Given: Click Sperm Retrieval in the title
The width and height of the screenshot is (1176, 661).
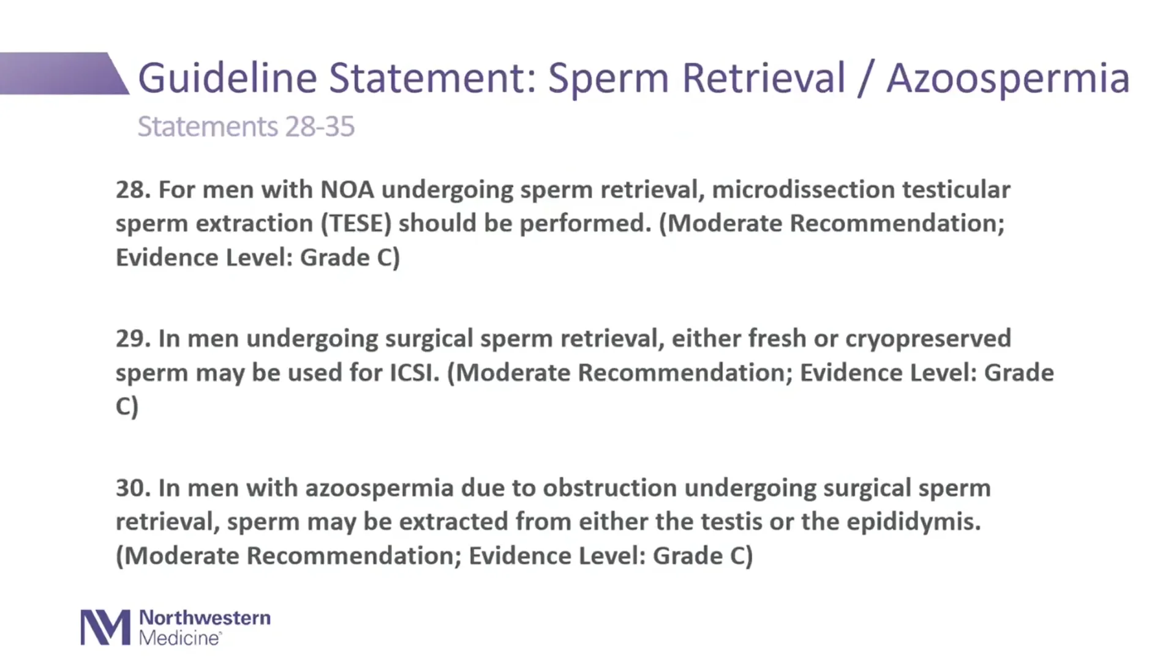Looking at the screenshot, I should click(x=696, y=78).
